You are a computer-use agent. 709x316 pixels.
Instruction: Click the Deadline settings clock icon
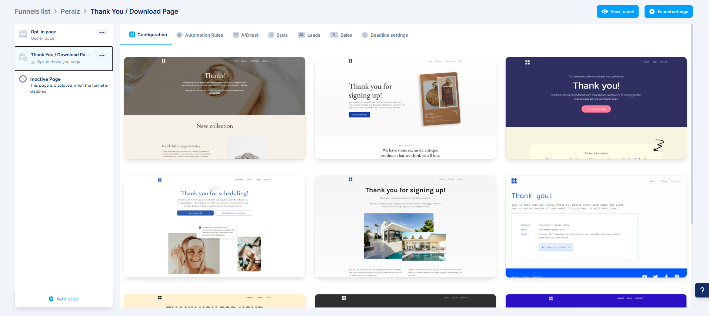click(365, 35)
